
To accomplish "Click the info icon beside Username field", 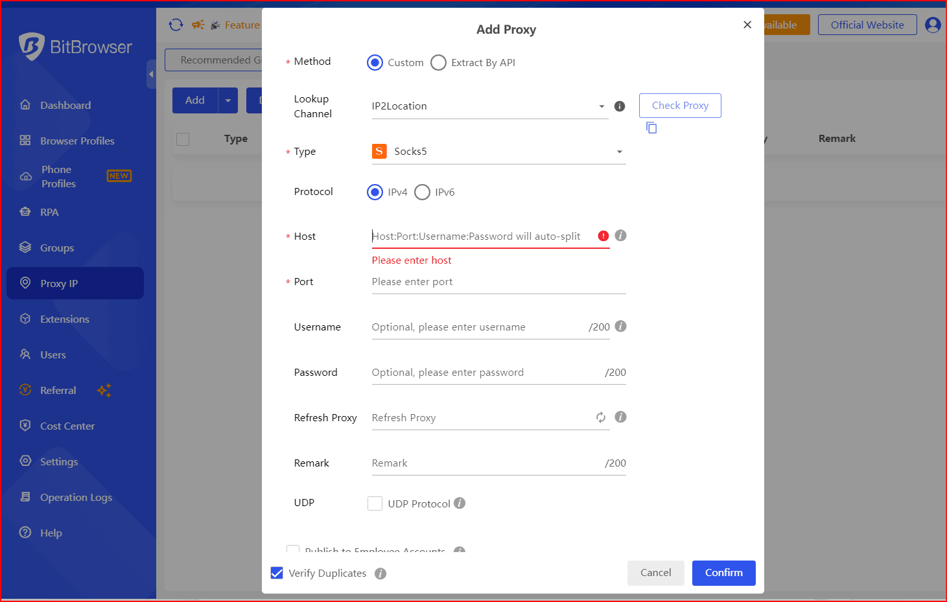I will (620, 327).
